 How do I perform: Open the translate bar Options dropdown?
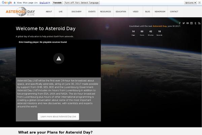(x=191, y=3)
